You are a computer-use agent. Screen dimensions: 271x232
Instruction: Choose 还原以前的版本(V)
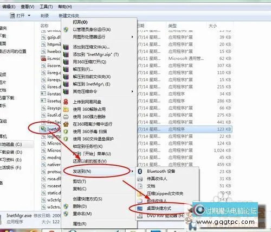89,161
